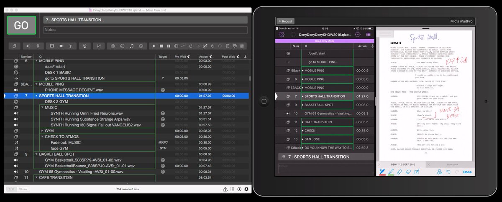The width and height of the screenshot is (502, 202).
Task: Collapse the CAFE TRANSITOIN group in Mac window
Action: [36, 177]
